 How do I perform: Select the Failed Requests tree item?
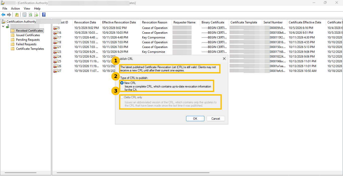[x=26, y=44]
